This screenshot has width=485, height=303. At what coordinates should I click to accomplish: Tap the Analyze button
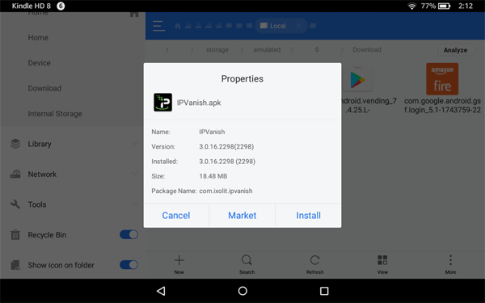[x=457, y=50]
